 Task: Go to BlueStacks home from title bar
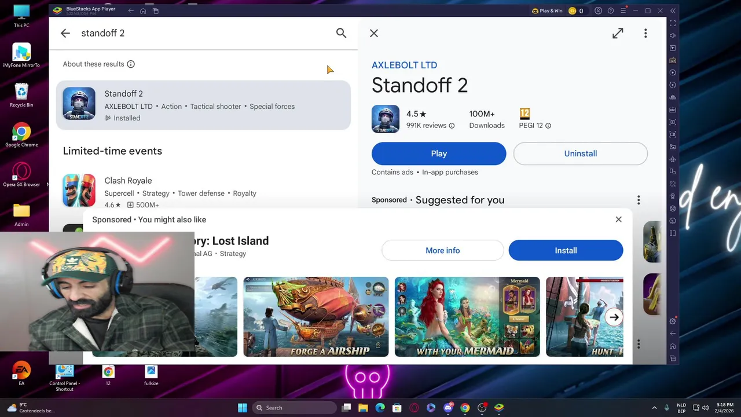(143, 10)
